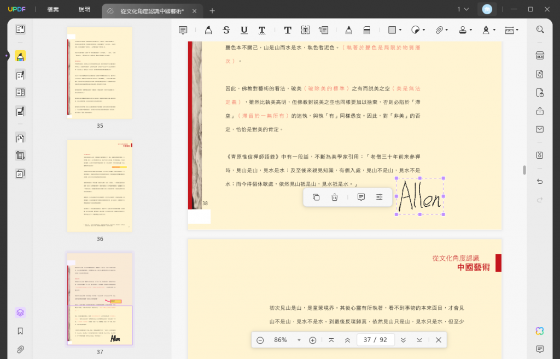560x359 pixels.
Task: Run OCR text recognition
Action: [x=540, y=56]
